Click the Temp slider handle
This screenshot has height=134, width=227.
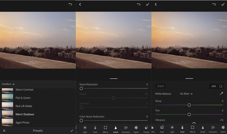(x=189, y=105)
